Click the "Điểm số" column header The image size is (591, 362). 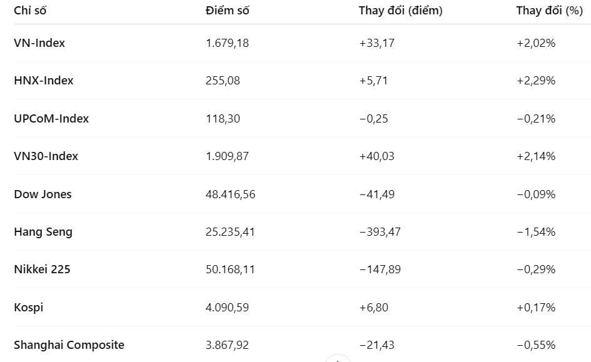pos(228,11)
